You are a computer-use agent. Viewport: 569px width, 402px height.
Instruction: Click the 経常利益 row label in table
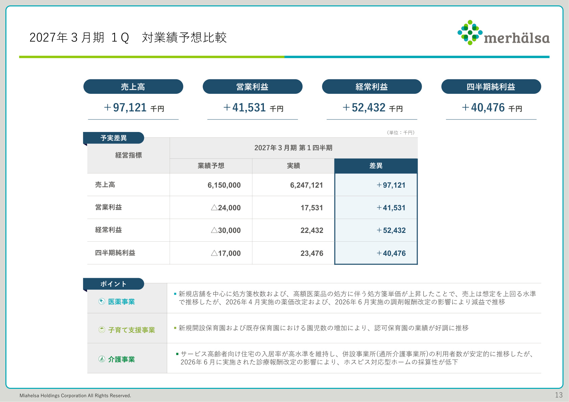tap(108, 230)
